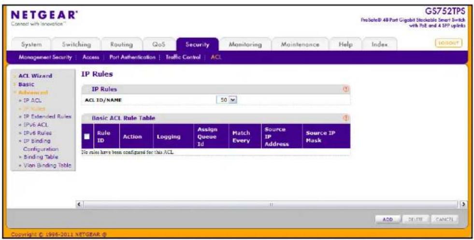The height and width of the screenshot is (240, 474).
Task: Click the ADD button
Action: 388,219
